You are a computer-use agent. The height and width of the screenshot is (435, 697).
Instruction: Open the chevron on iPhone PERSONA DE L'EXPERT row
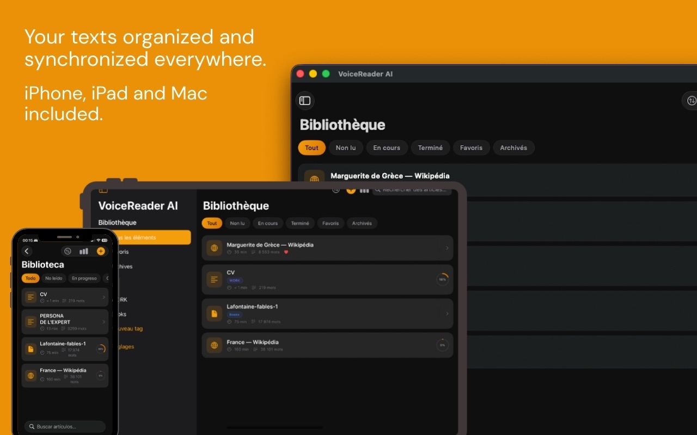coord(103,322)
